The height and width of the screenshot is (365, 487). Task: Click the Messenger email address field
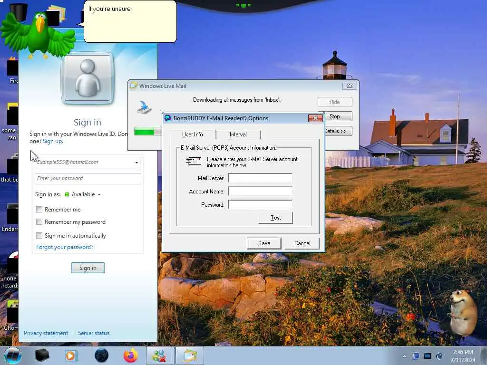tap(88, 163)
